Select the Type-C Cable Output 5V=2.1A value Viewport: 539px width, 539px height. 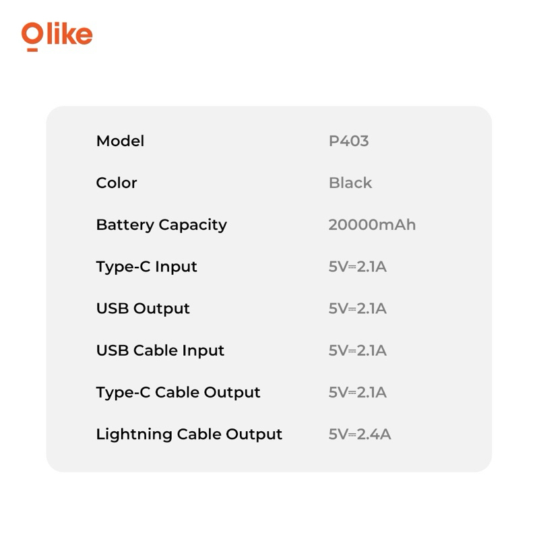click(x=358, y=393)
